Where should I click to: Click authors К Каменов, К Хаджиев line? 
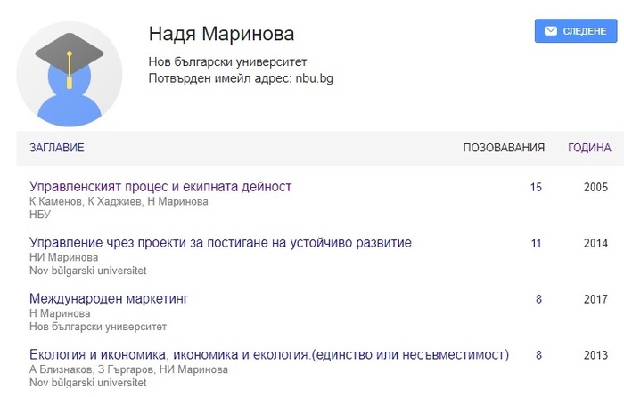click(119, 201)
